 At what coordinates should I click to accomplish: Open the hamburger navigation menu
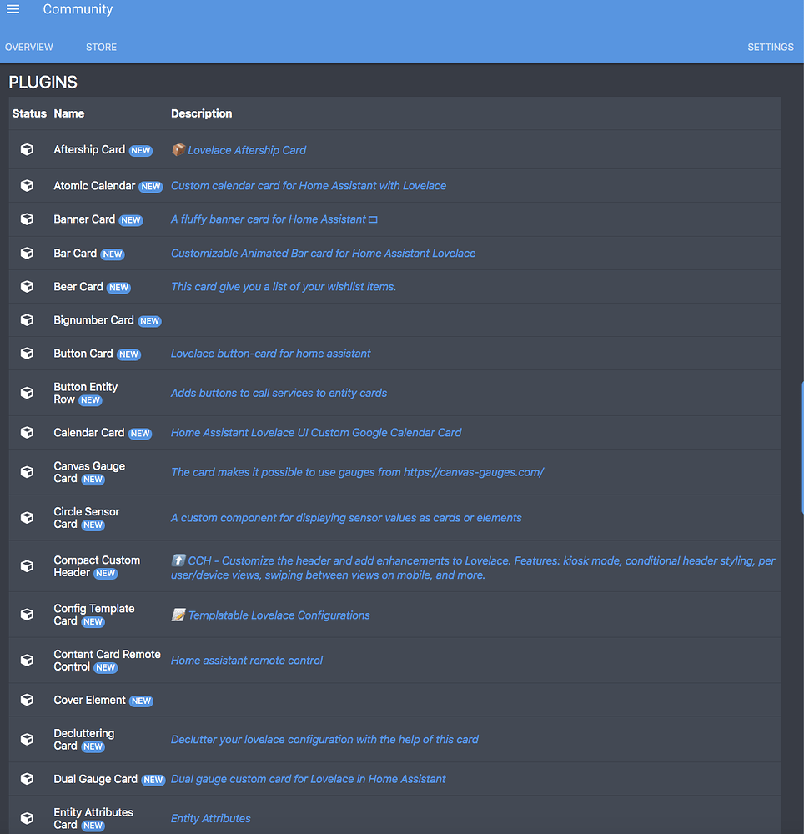pos(13,8)
